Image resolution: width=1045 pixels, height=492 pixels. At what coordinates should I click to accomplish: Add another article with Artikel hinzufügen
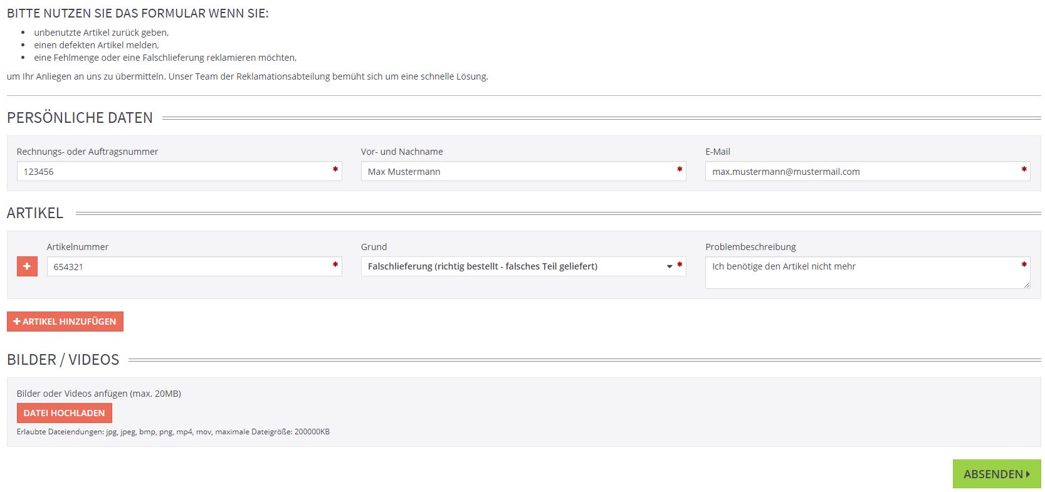coord(65,322)
